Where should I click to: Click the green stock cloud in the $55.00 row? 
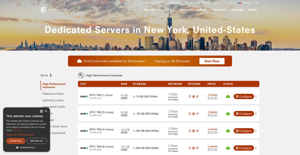(x=228, y=148)
